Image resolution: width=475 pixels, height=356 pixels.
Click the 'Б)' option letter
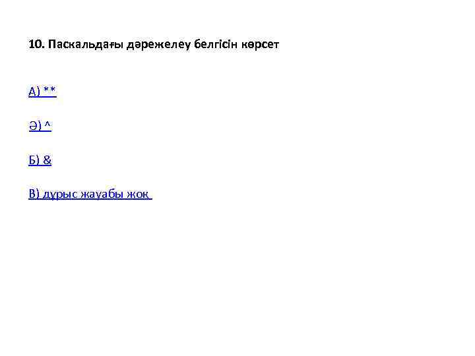tap(34, 160)
